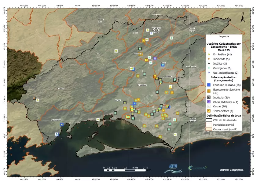
Task: Click the Guandu committee logo
Action: [197, 168]
